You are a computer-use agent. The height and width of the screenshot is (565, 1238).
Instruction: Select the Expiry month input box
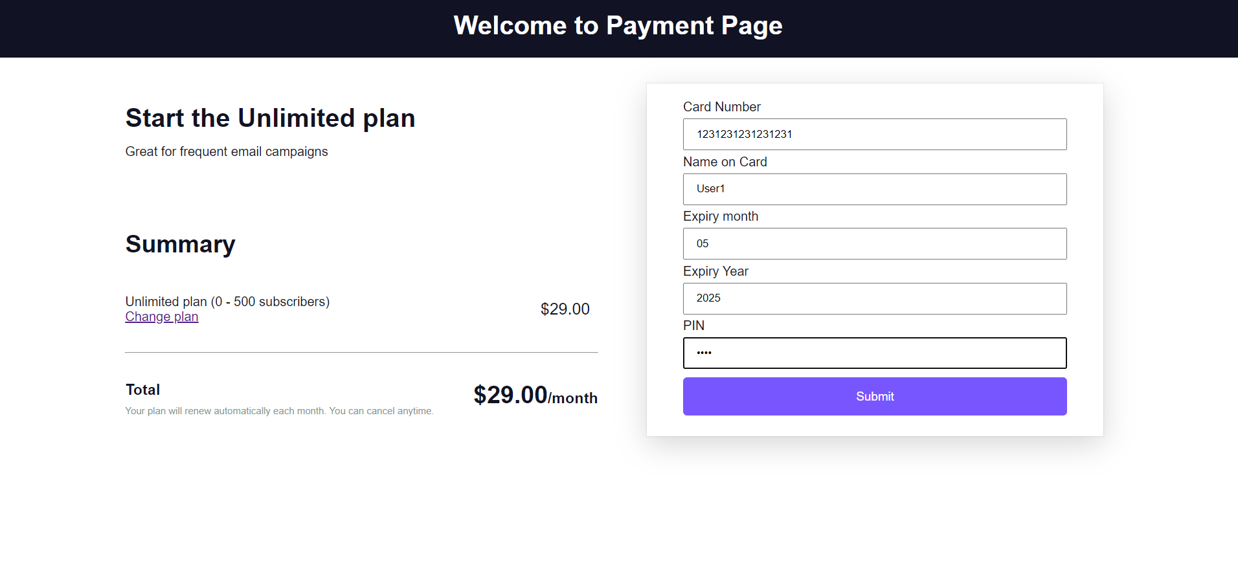pos(875,243)
